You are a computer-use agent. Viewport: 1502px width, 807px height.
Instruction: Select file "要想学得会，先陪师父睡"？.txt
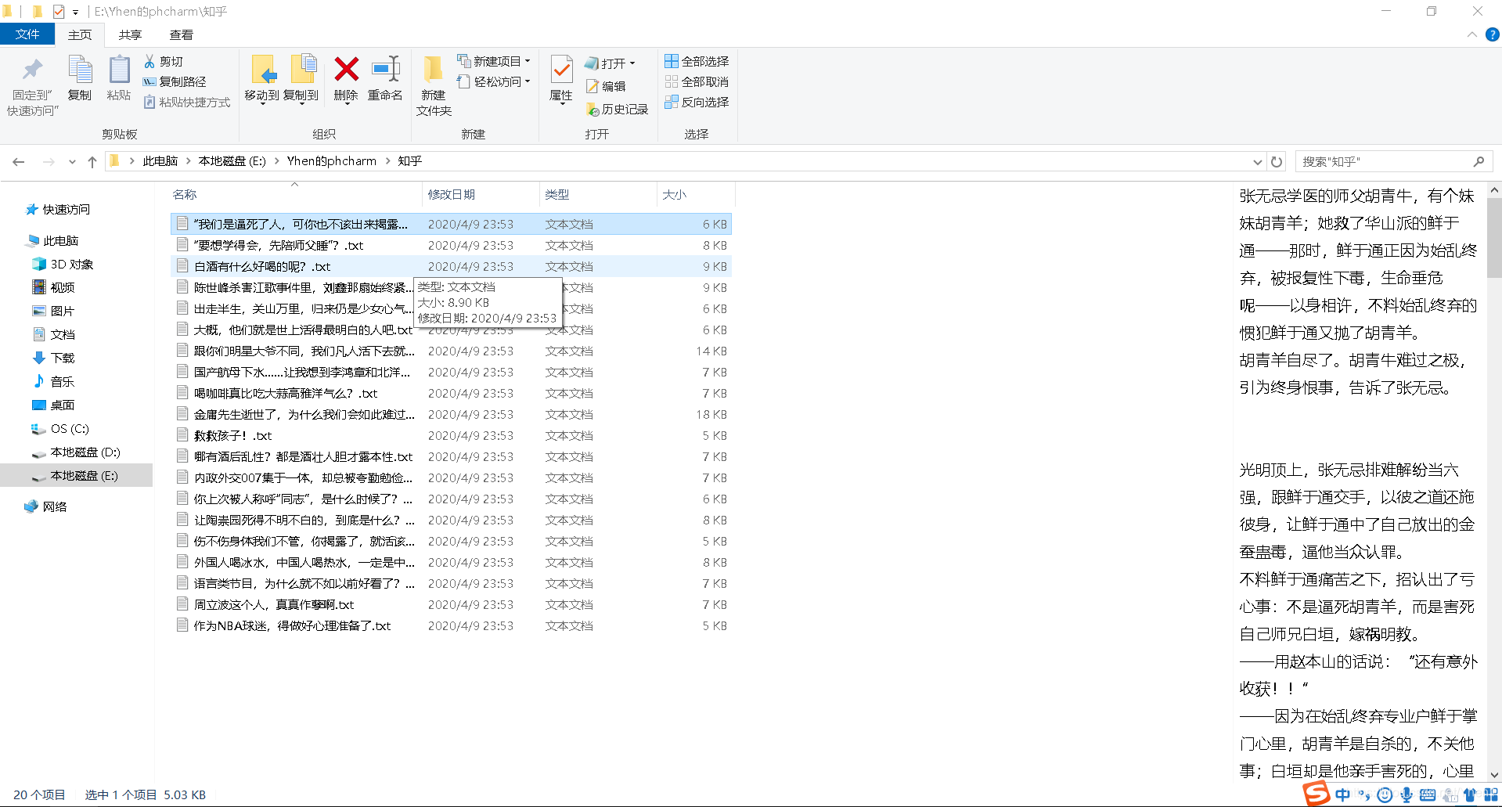point(451,246)
